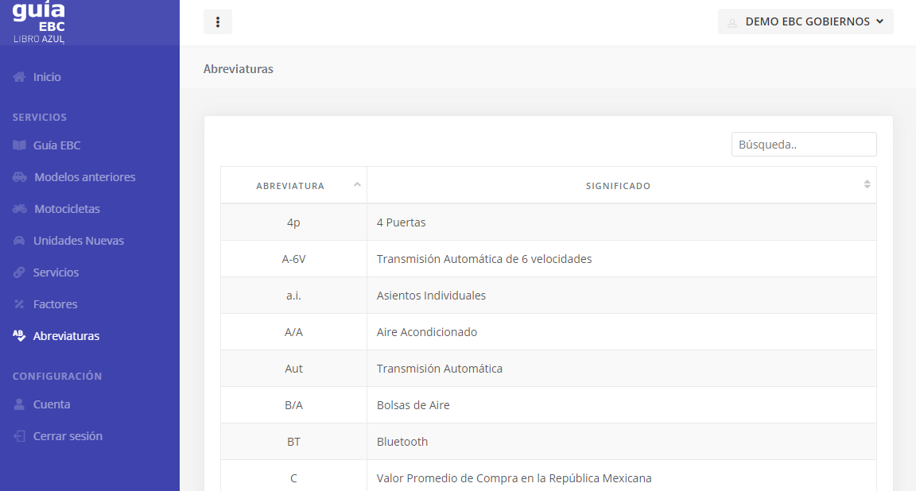Click the percent icon beside Factores
The height and width of the screenshot is (491, 916).
click(20, 304)
